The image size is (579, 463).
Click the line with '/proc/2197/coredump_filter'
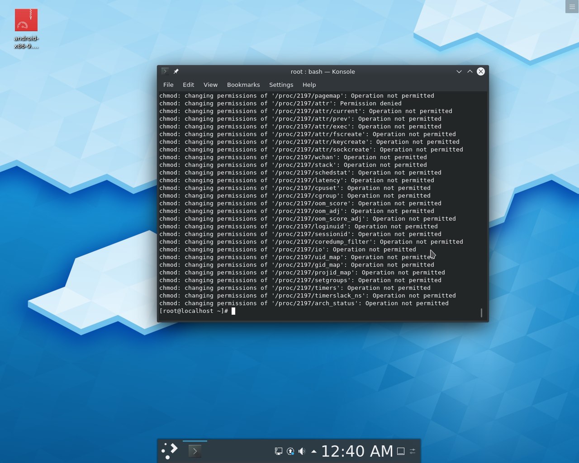311,242
